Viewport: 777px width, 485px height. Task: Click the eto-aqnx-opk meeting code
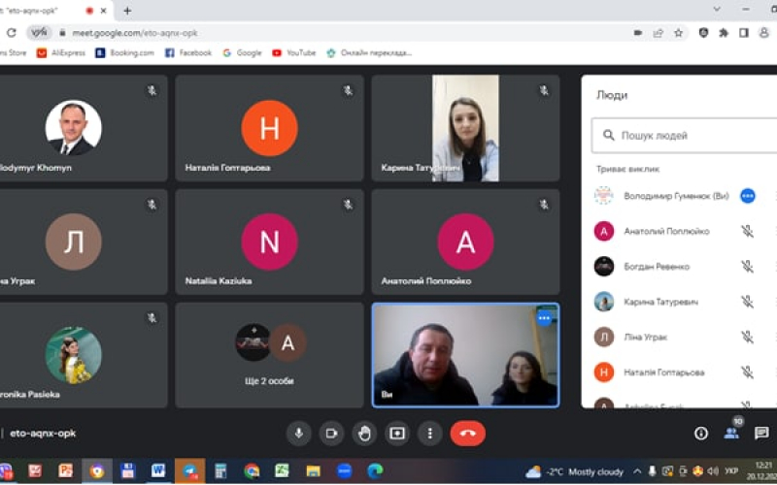pos(43,434)
